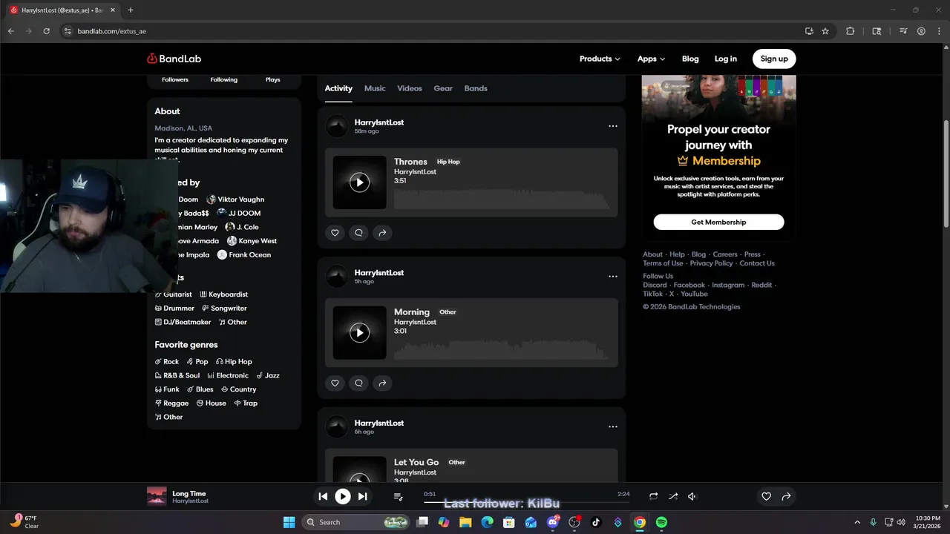Open more options for Thrones post
This screenshot has height=534, width=950.
tap(613, 126)
